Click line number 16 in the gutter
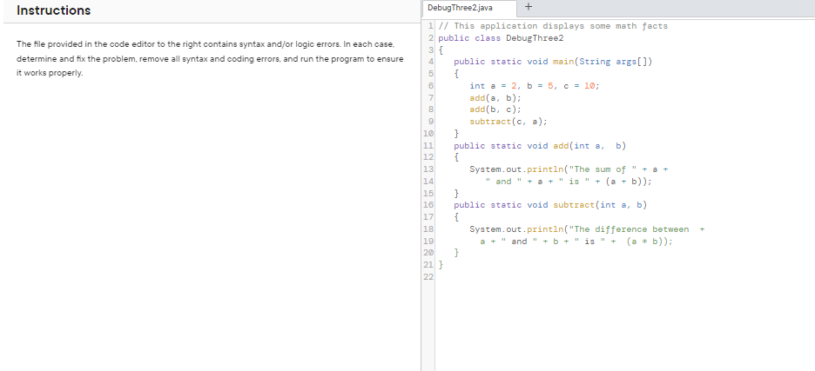 [428, 205]
